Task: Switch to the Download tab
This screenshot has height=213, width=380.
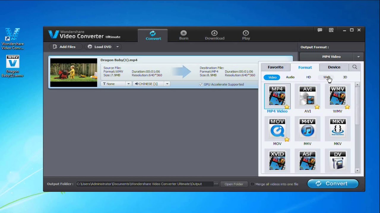Action: point(215,35)
